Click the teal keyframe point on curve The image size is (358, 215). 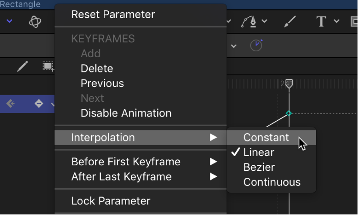tap(289, 113)
